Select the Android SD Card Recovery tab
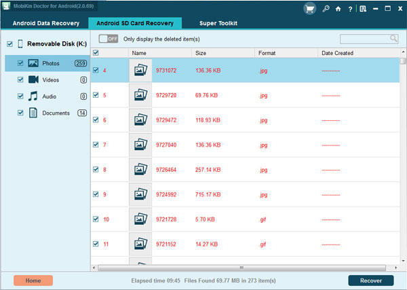This screenshot has width=407, height=290. [x=135, y=23]
